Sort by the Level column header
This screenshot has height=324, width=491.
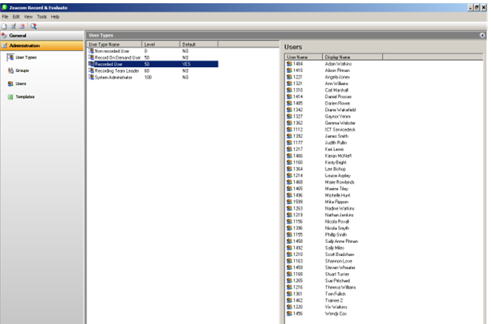pos(161,45)
